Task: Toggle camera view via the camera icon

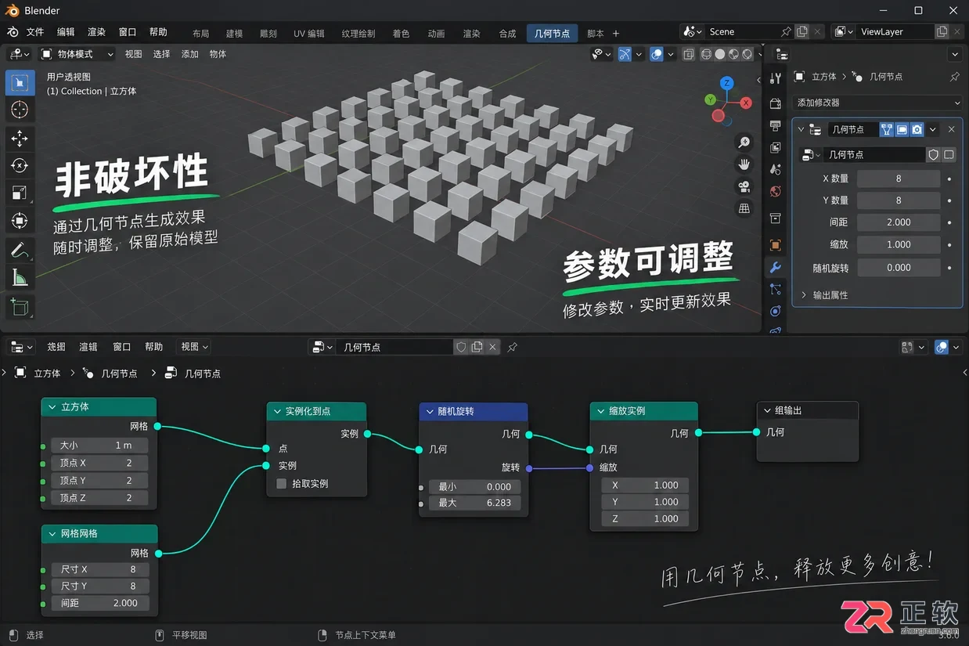Action: (x=744, y=186)
